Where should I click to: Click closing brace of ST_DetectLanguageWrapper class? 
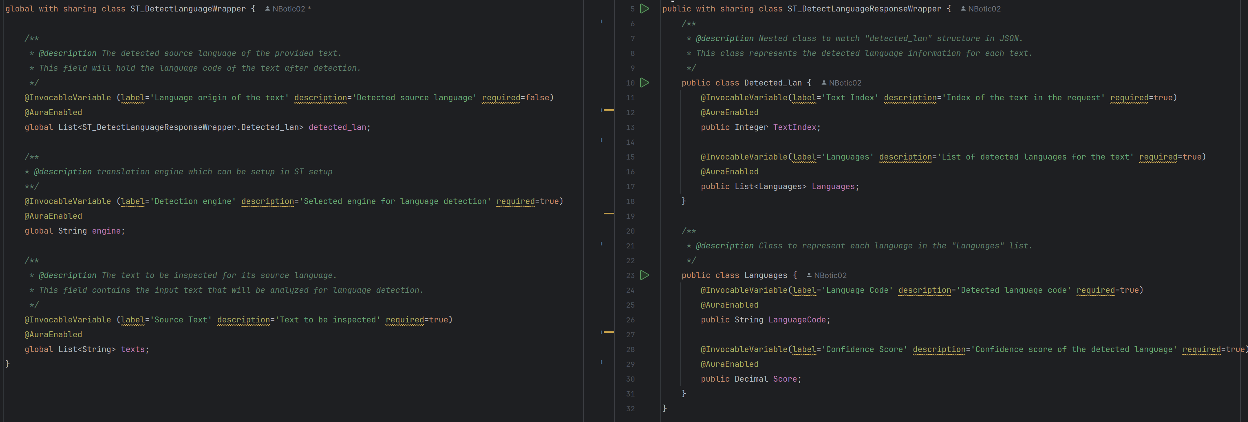[7, 364]
